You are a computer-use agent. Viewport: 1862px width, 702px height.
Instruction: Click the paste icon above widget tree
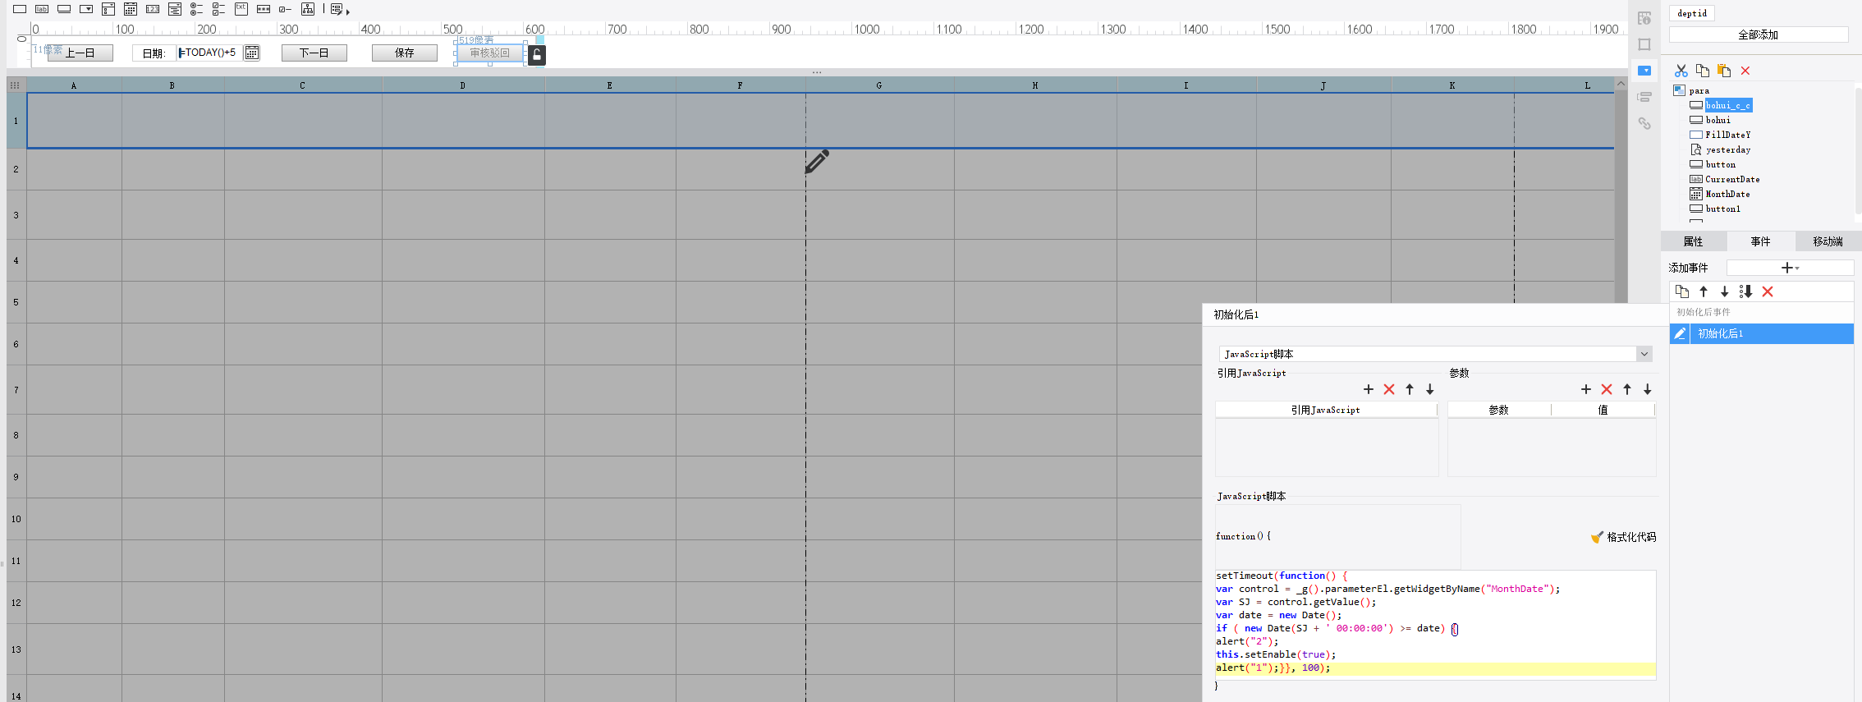(1724, 71)
